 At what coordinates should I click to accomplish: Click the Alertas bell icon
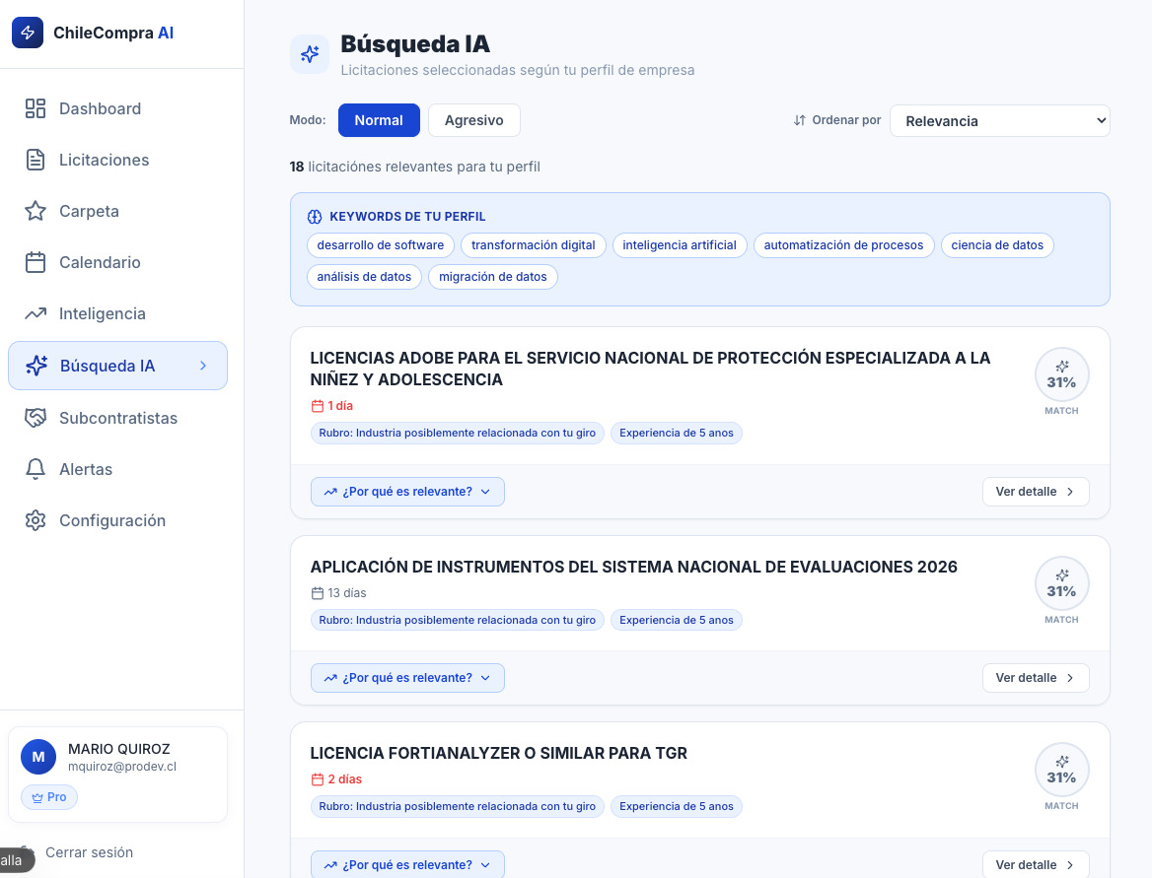36,469
